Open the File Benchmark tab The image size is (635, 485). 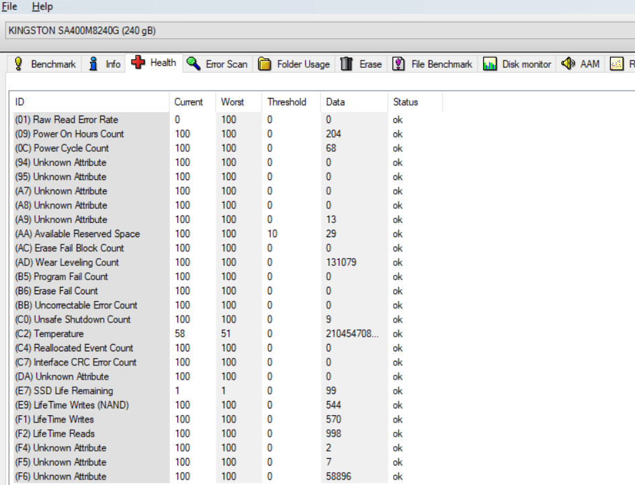point(433,64)
